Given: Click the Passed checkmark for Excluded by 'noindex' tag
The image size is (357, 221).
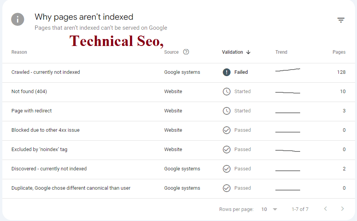Looking at the screenshot, I should pos(227,150).
